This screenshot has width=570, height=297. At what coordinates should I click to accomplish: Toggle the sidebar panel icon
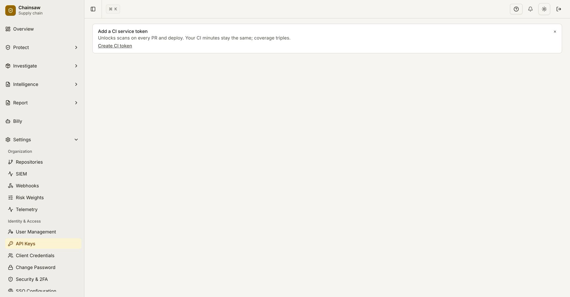[x=93, y=9]
